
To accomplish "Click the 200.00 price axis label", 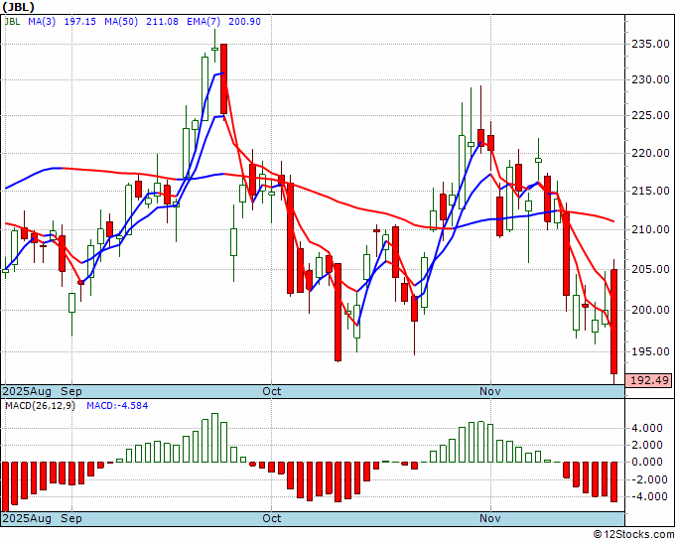I will tap(650, 310).
